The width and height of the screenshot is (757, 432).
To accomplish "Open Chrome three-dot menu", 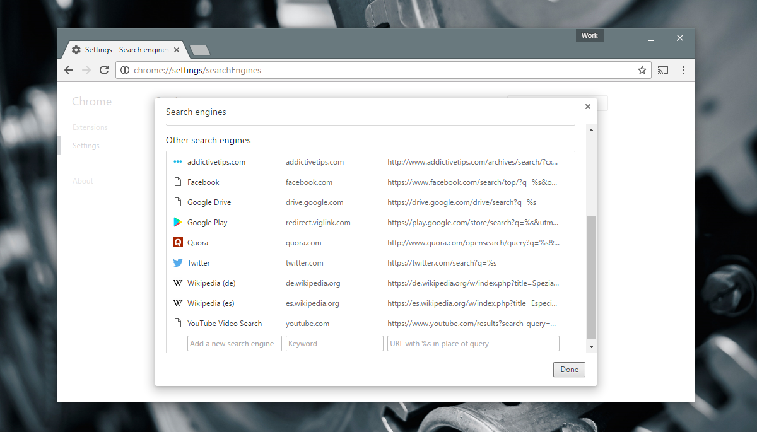I will point(683,70).
